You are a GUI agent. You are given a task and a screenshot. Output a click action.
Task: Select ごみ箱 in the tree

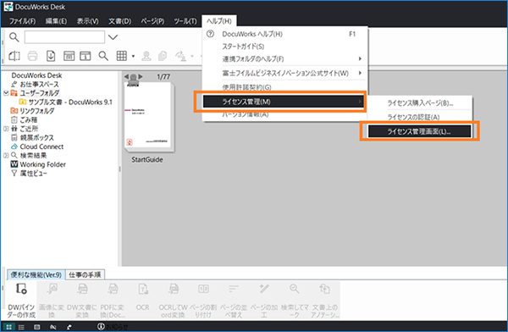coord(29,120)
